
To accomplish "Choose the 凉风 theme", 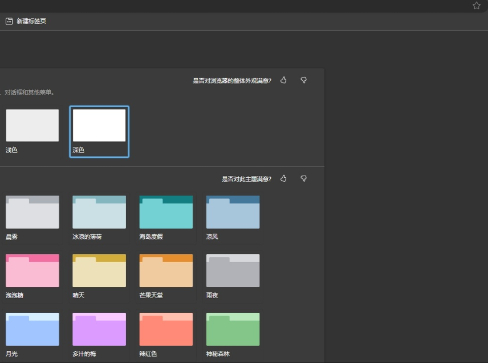I will pos(233,218).
